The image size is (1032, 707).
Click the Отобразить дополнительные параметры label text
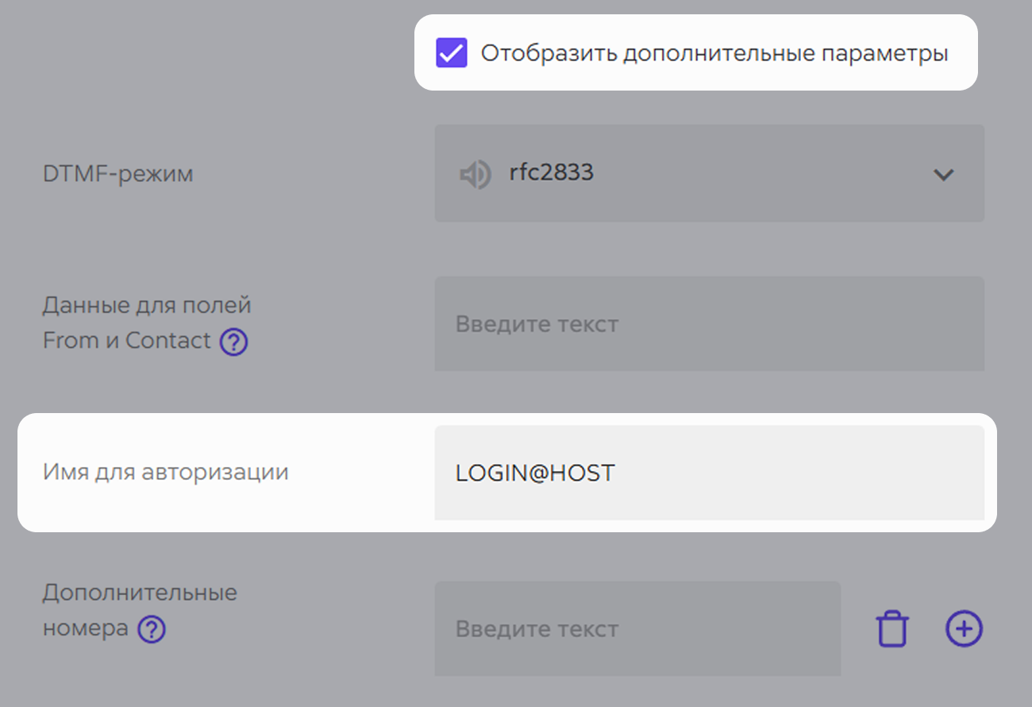click(x=714, y=54)
